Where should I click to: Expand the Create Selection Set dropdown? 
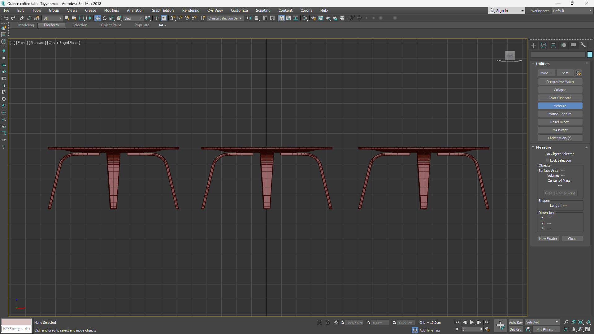coord(225,18)
